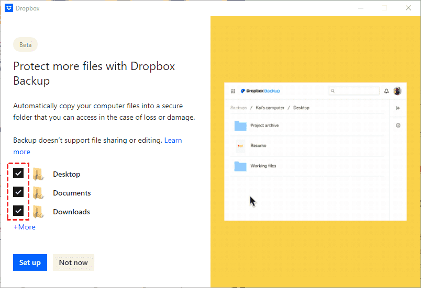
Task: Click the Downloads folder icon
Action: tap(38, 212)
